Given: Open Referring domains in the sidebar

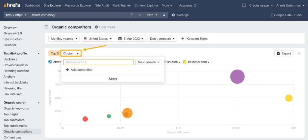Looking at the screenshot, I should coord(16,71).
